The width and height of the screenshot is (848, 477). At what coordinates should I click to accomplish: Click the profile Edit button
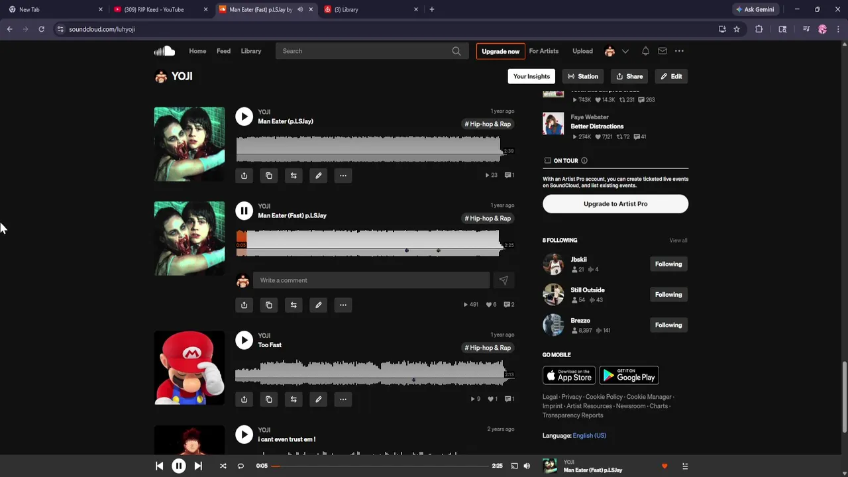click(x=671, y=76)
